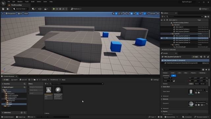Select SM_Cube13 in the Outliner
The width and height of the screenshot is (211, 119).
[179, 27]
